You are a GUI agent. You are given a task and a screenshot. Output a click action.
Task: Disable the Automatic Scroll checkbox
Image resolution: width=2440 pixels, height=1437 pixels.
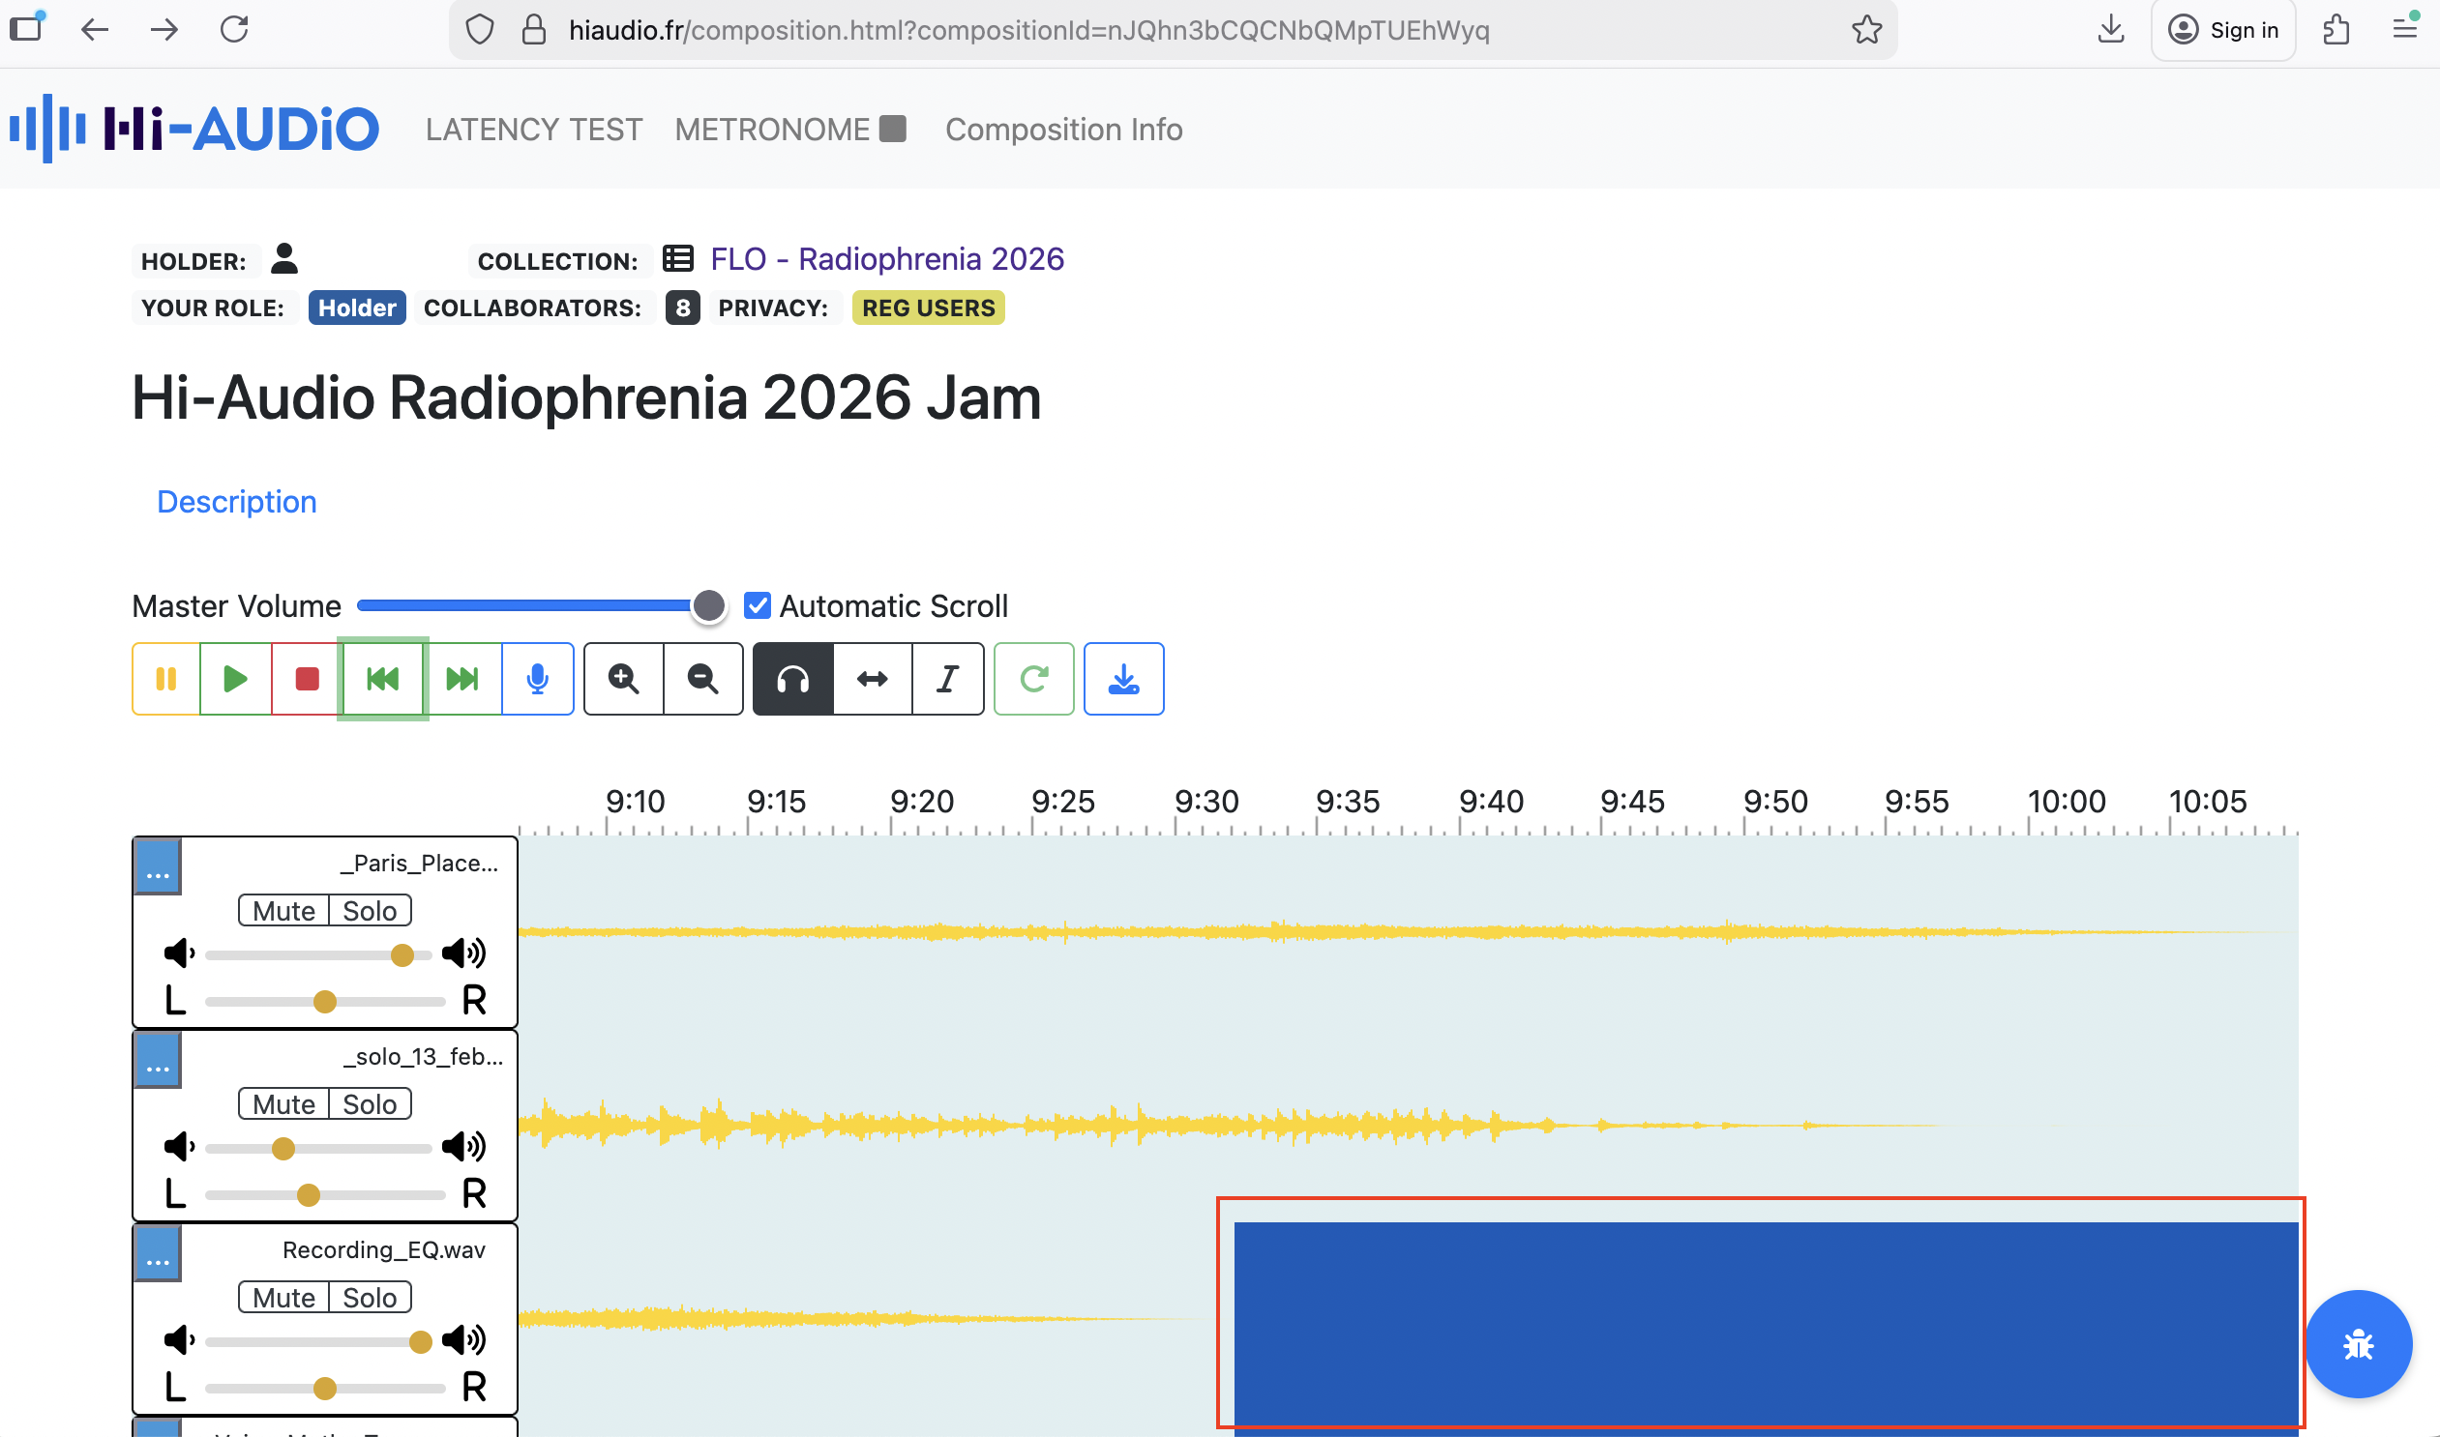click(758, 605)
